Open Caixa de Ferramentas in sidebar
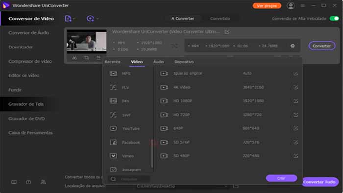This screenshot has height=193, width=343. pos(30,133)
